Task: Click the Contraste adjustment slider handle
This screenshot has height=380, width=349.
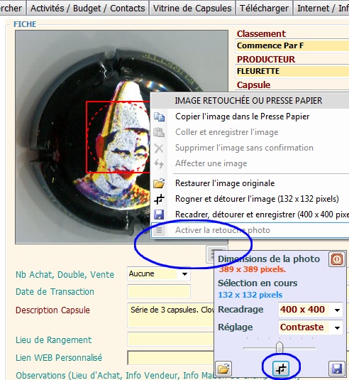Action: (x=279, y=347)
